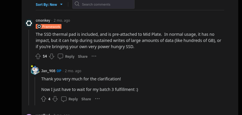This screenshot has width=242, height=115.
Task: Upvote cmonkey's comment
Action: 38,56
